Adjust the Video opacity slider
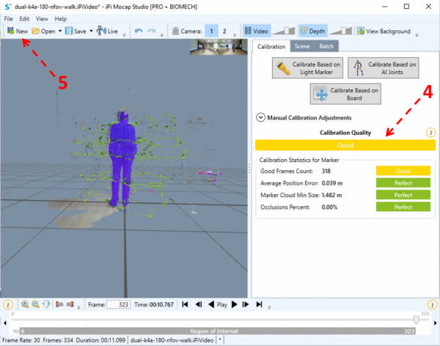Screen dimensions: 440x346 point(284,31)
